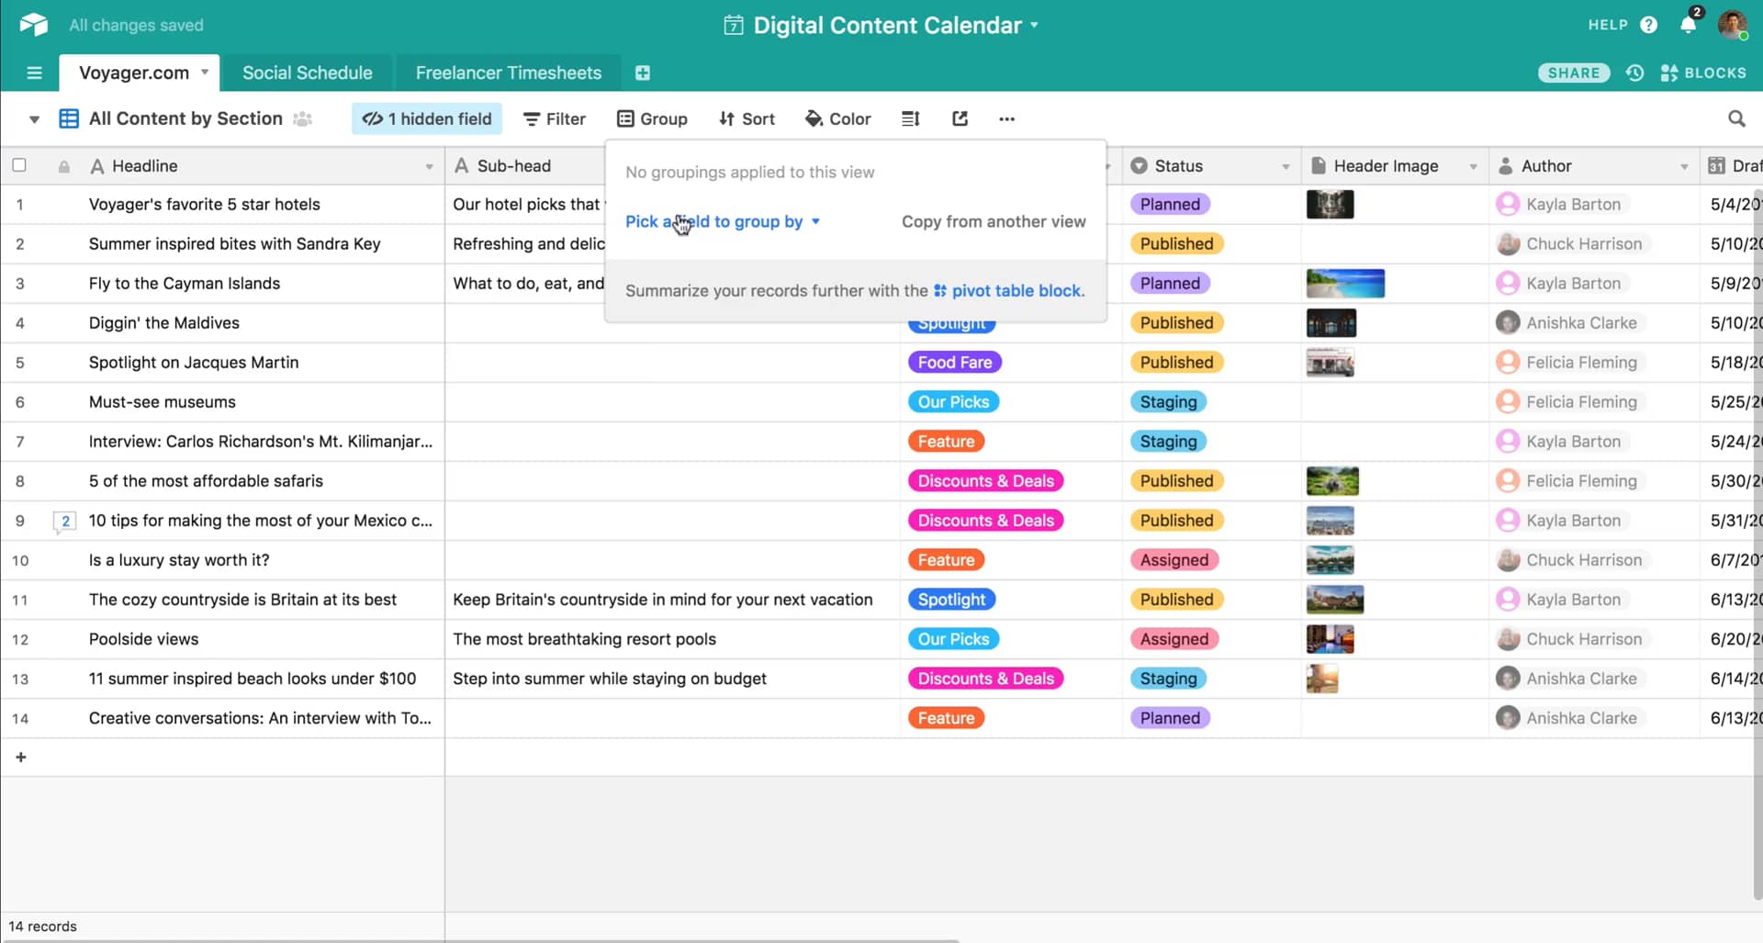Open the user profile avatar
The height and width of the screenshot is (943, 1763).
[1733, 25]
